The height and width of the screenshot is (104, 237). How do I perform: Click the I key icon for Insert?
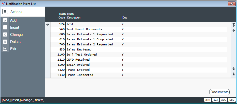pos(5,28)
